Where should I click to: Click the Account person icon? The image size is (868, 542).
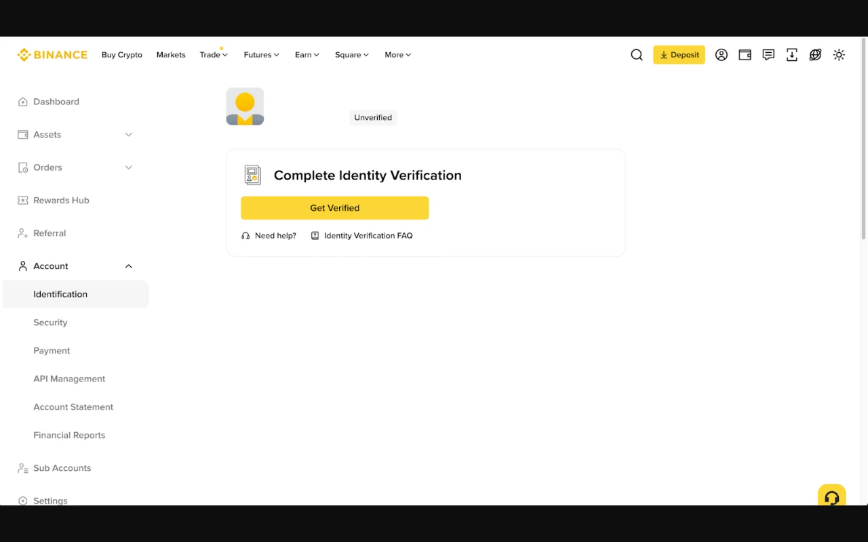[22, 266]
